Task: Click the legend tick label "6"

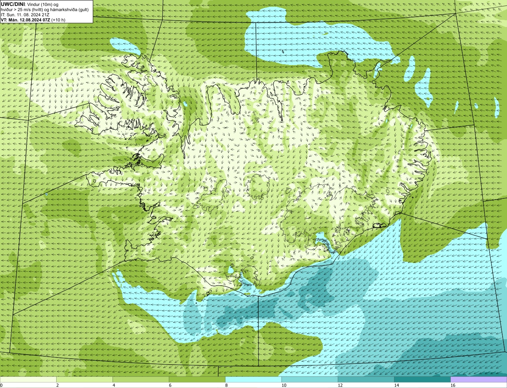Action: [170, 385]
